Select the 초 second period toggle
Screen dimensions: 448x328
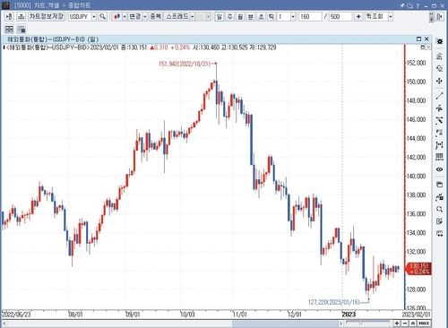pyautogui.click(x=261, y=17)
